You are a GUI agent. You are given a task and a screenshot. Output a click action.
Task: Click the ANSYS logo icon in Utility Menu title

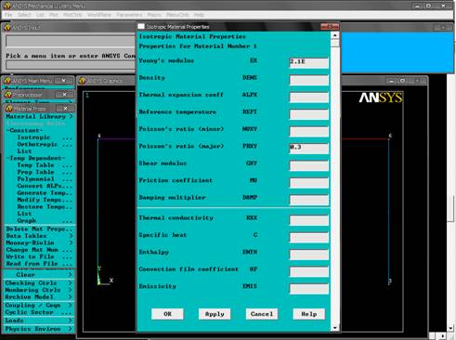click(x=7, y=6)
